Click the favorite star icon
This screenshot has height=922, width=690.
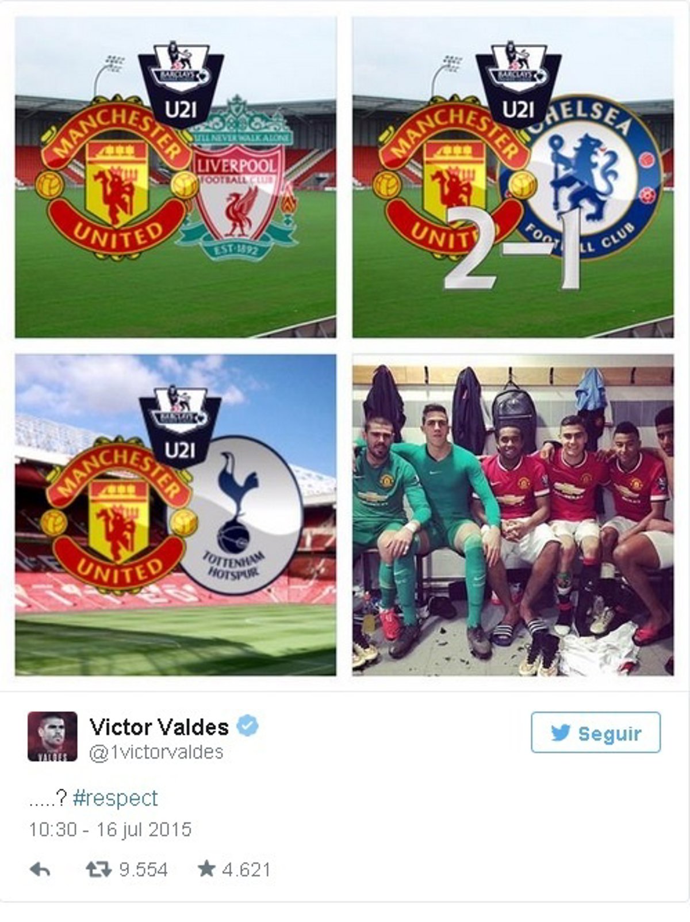pyautogui.click(x=206, y=868)
